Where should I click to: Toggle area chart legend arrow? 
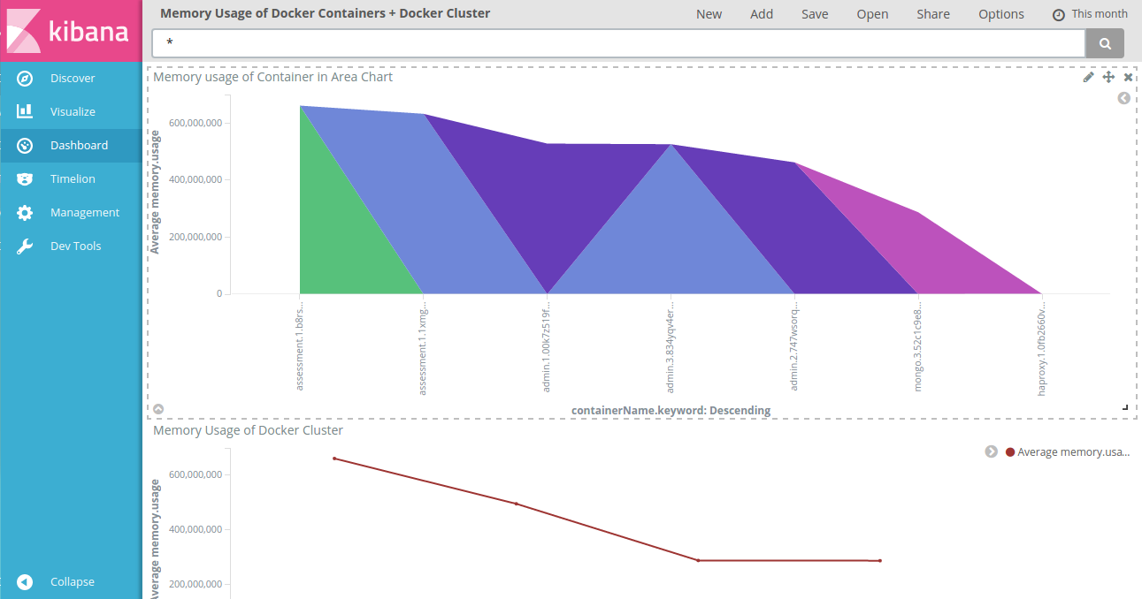pos(1123,98)
